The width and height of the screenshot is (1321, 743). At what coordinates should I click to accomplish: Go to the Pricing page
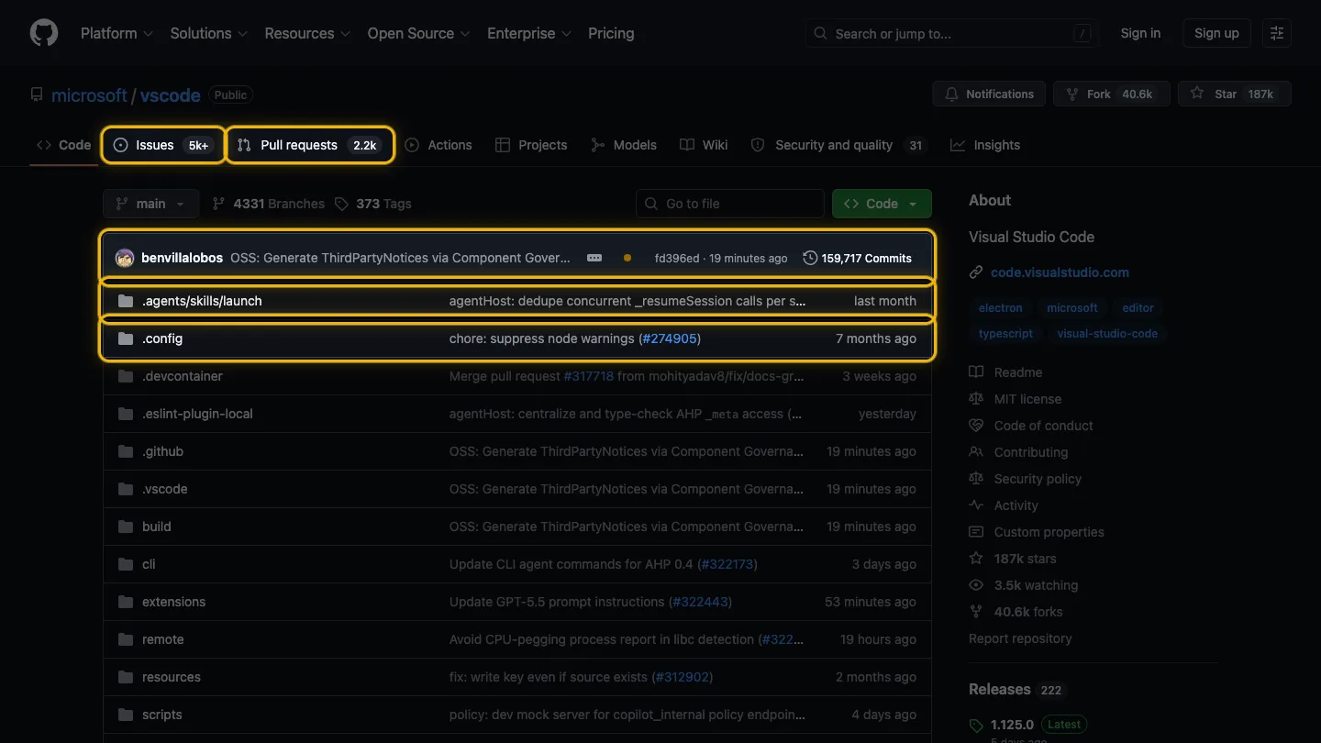(x=611, y=33)
